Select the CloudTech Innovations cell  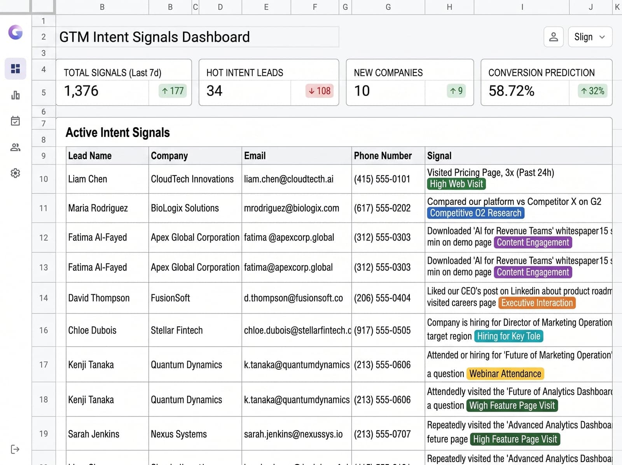point(195,179)
